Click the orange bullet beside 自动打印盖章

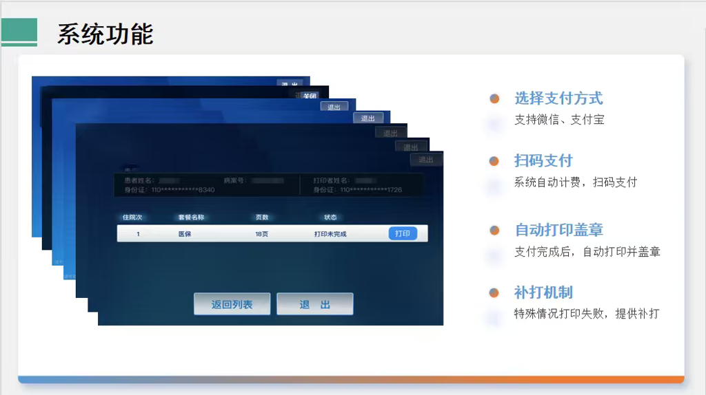pyautogui.click(x=494, y=230)
